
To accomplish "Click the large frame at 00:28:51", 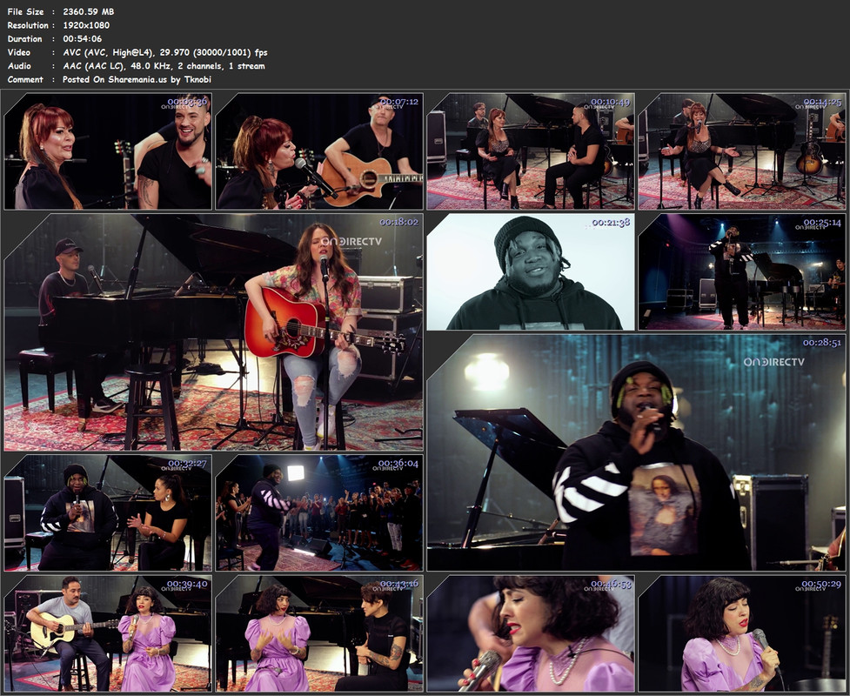I will click(x=637, y=452).
